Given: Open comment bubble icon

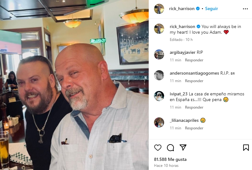Looking at the screenshot, I should [170, 148].
